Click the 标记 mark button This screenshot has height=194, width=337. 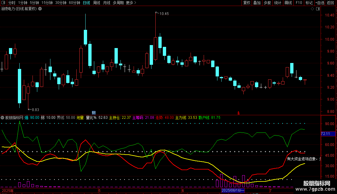click(x=309, y=3)
